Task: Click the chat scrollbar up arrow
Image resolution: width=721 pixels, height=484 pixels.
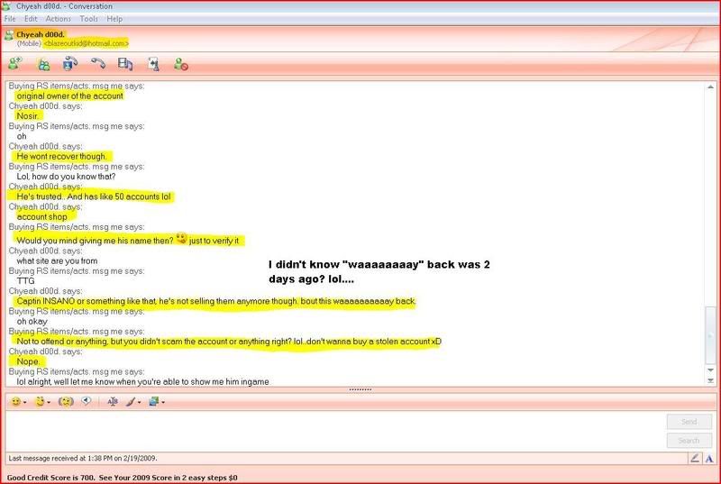Action: coord(710,87)
